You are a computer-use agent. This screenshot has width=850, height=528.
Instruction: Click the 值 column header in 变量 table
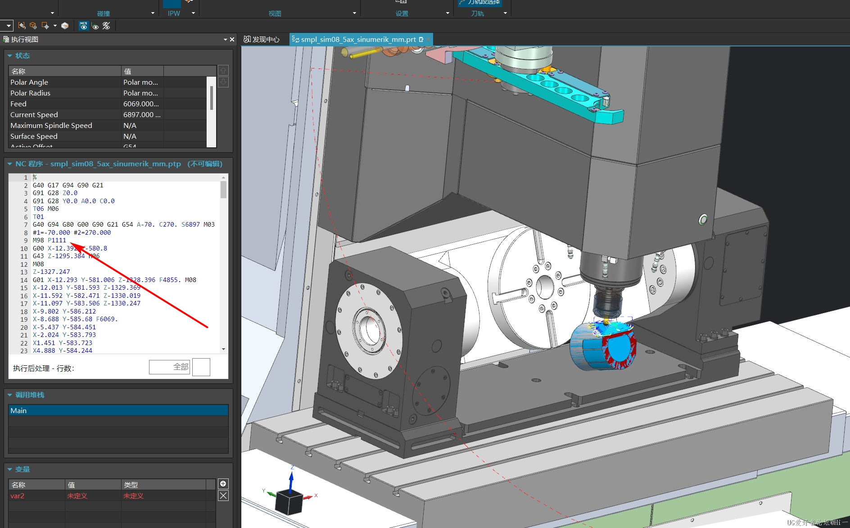point(93,485)
